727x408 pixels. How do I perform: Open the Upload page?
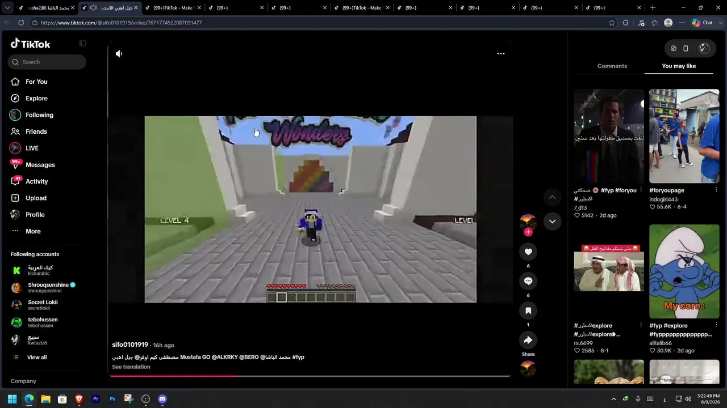28,198
